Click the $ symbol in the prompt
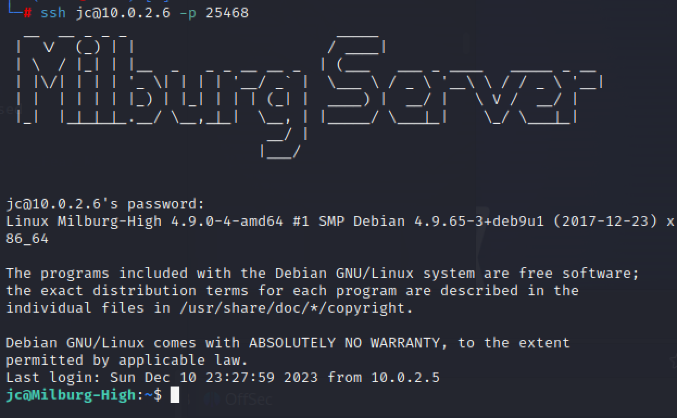Screen dimensions: 677x418 click(158, 395)
